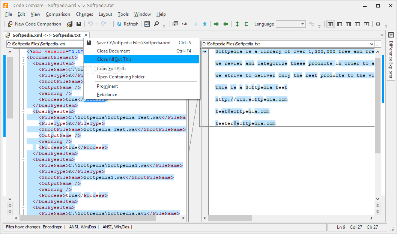Open the File menu
Image resolution: width=397 pixels, height=234 pixels.
pos(9,14)
